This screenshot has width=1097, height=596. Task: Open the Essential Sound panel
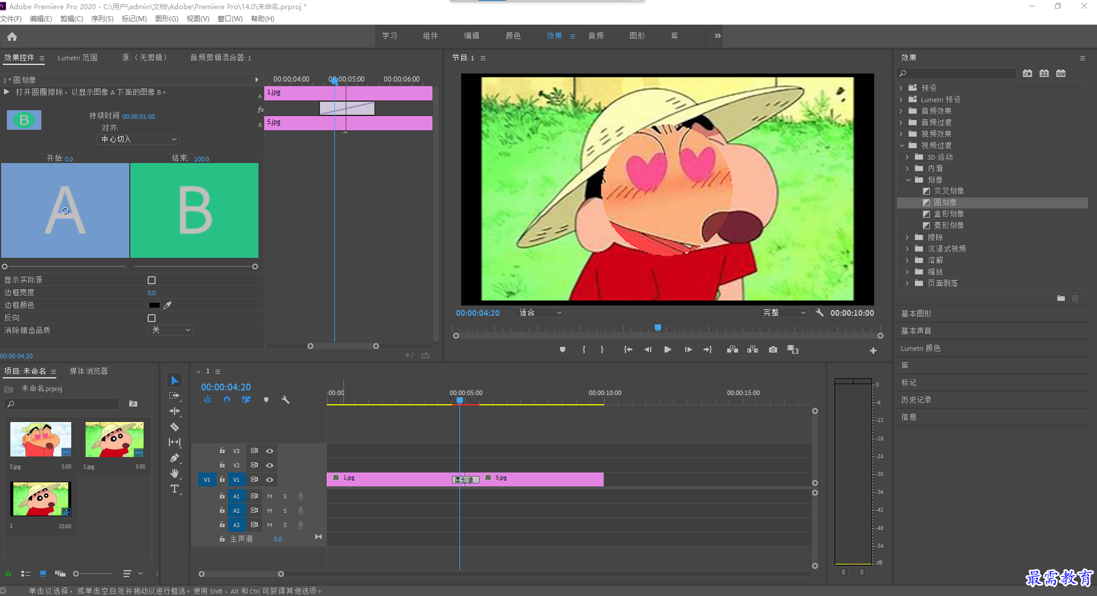click(916, 331)
